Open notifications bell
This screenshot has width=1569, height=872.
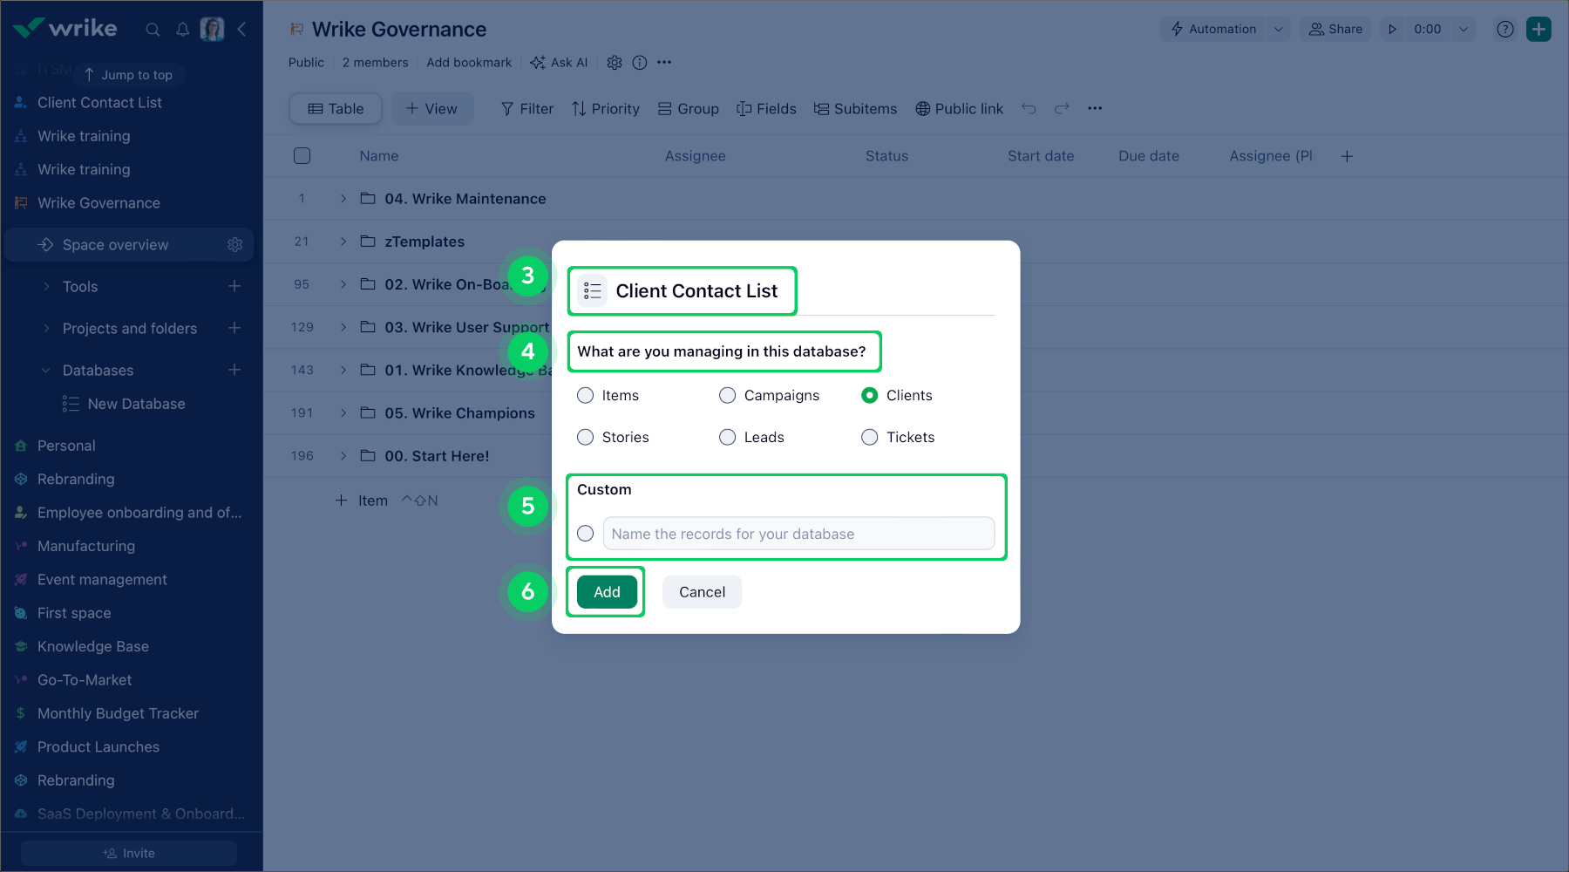182,29
